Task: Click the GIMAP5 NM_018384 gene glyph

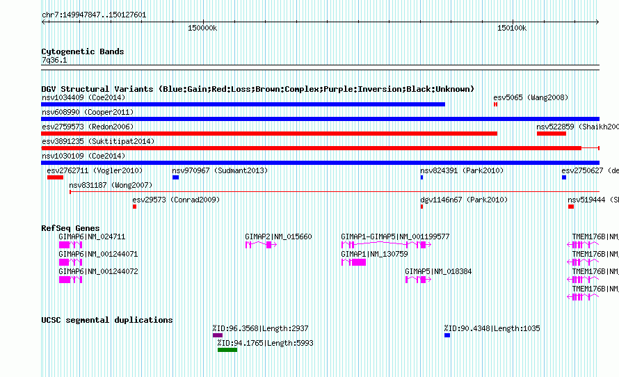Action: (x=419, y=280)
